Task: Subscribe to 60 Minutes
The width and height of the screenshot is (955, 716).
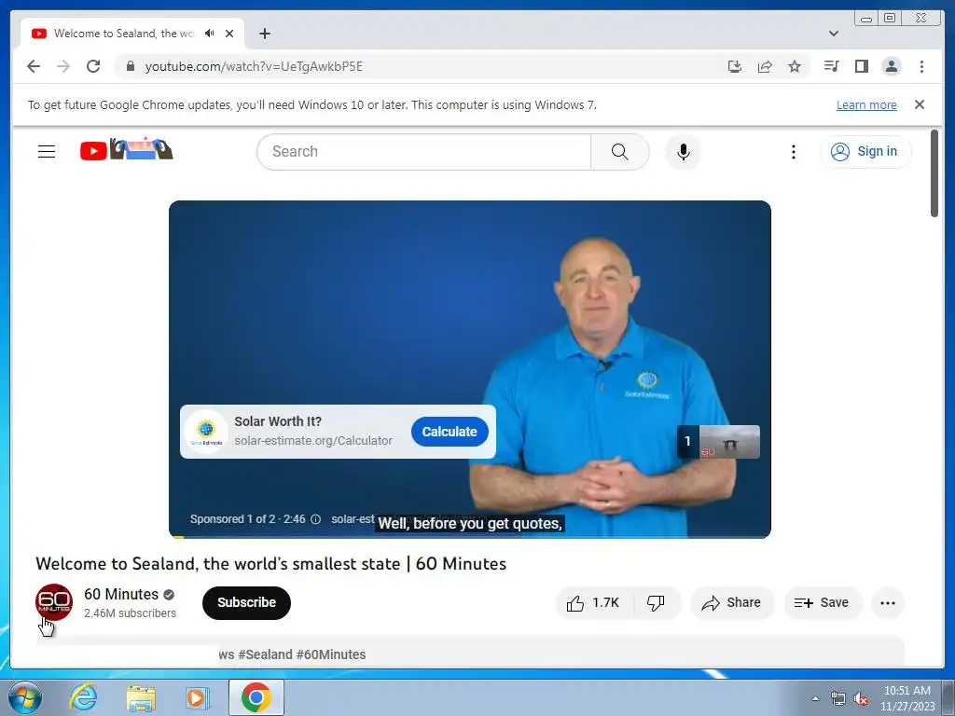Action: point(246,603)
